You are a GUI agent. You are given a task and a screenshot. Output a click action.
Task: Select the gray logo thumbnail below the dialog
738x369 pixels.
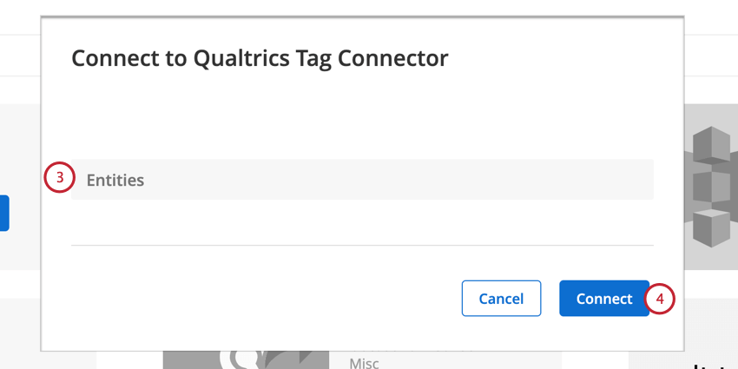coord(247,360)
